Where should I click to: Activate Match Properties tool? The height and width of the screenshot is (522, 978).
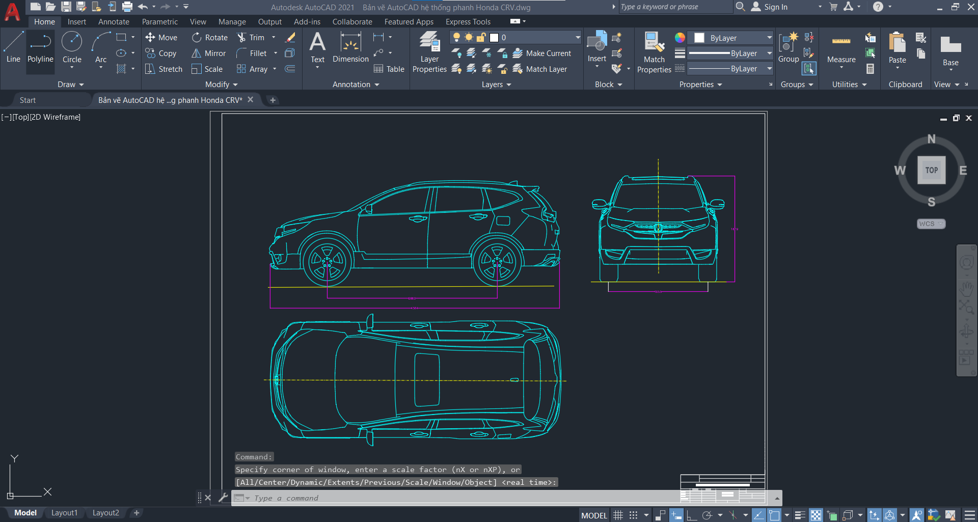[x=654, y=52]
